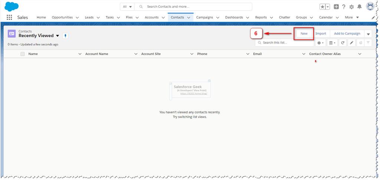380x180 pixels.
Task: Click the disabled filter funnel icon
Action: [x=368, y=43]
